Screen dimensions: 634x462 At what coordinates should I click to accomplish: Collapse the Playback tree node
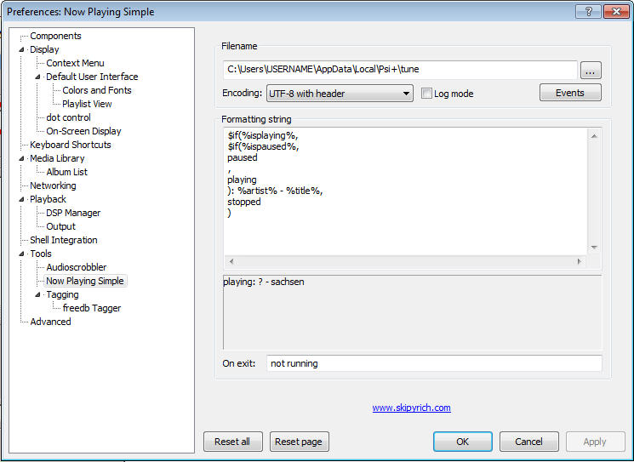22,200
